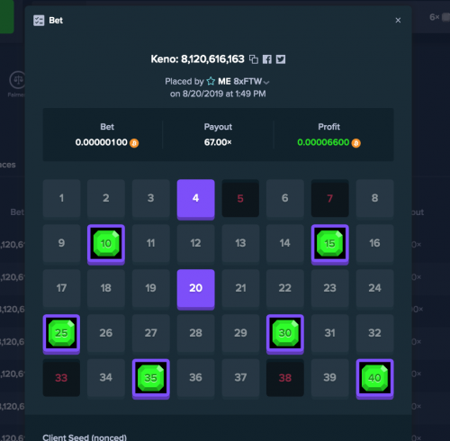Select number 29 on the board
The height and width of the screenshot is (441, 450).
coord(240,333)
